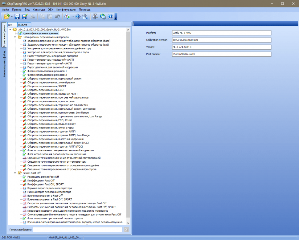The height and width of the screenshot is (240, 299).
Task: Open dropdown arrow next to Open folder icon
Action: [x=12, y=17]
